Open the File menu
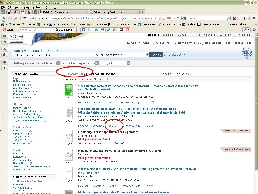 pos(3,7)
